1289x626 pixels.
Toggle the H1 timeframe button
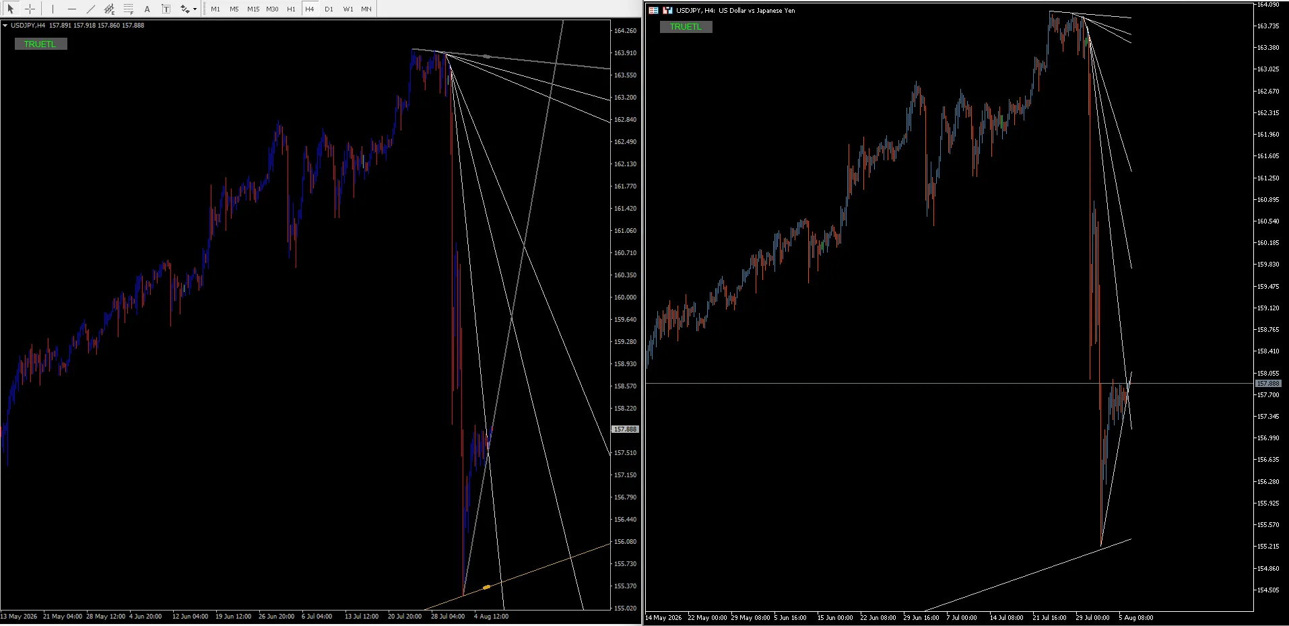pyautogui.click(x=291, y=9)
